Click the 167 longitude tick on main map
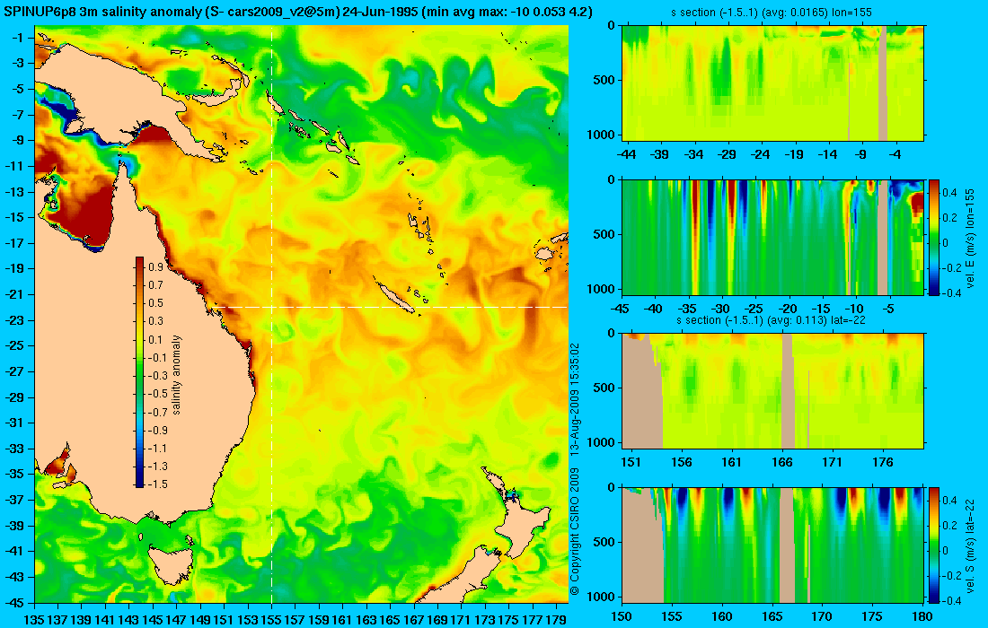This screenshot has height=628, width=988. (413, 620)
